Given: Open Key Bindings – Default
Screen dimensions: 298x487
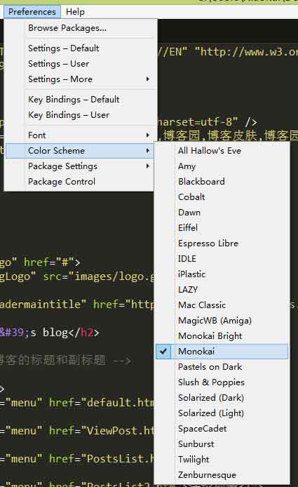Looking at the screenshot, I should point(79,100).
